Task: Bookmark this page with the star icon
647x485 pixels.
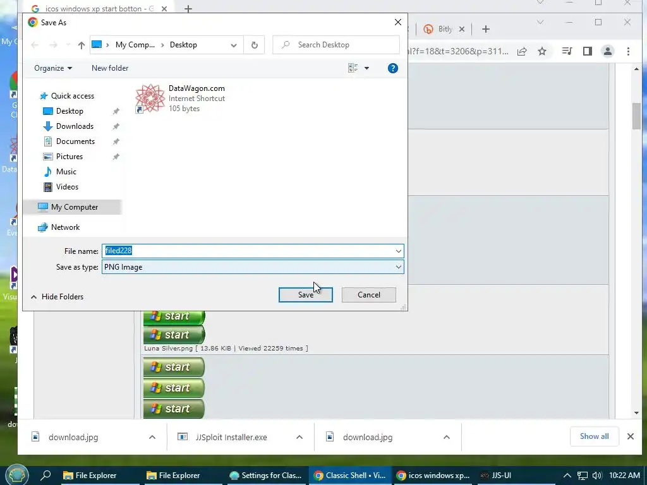Action: 541,51
